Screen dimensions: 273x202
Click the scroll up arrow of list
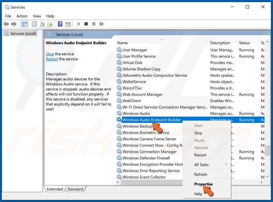point(267,42)
